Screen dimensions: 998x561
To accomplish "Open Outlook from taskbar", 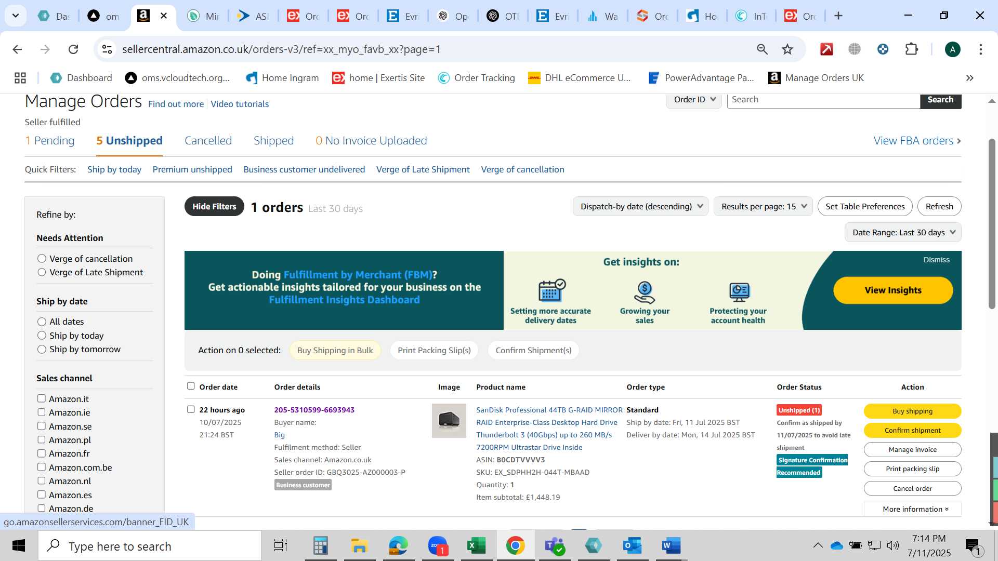I will (x=633, y=546).
